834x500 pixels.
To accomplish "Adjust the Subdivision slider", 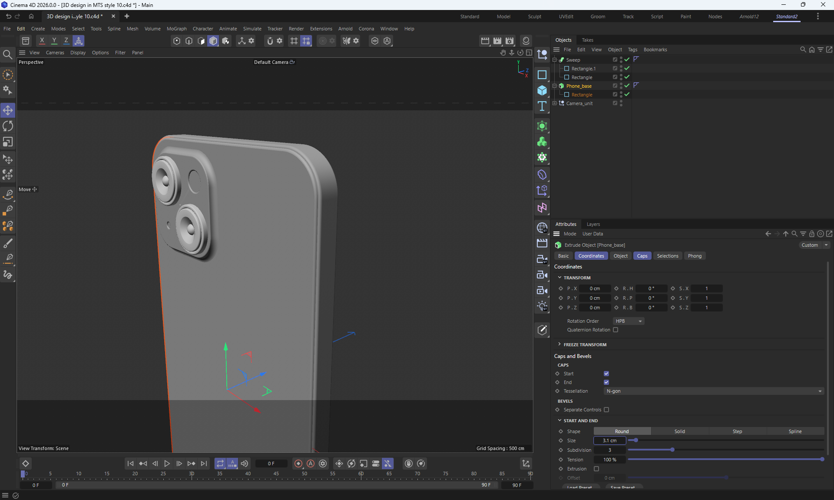I will tap(672, 450).
